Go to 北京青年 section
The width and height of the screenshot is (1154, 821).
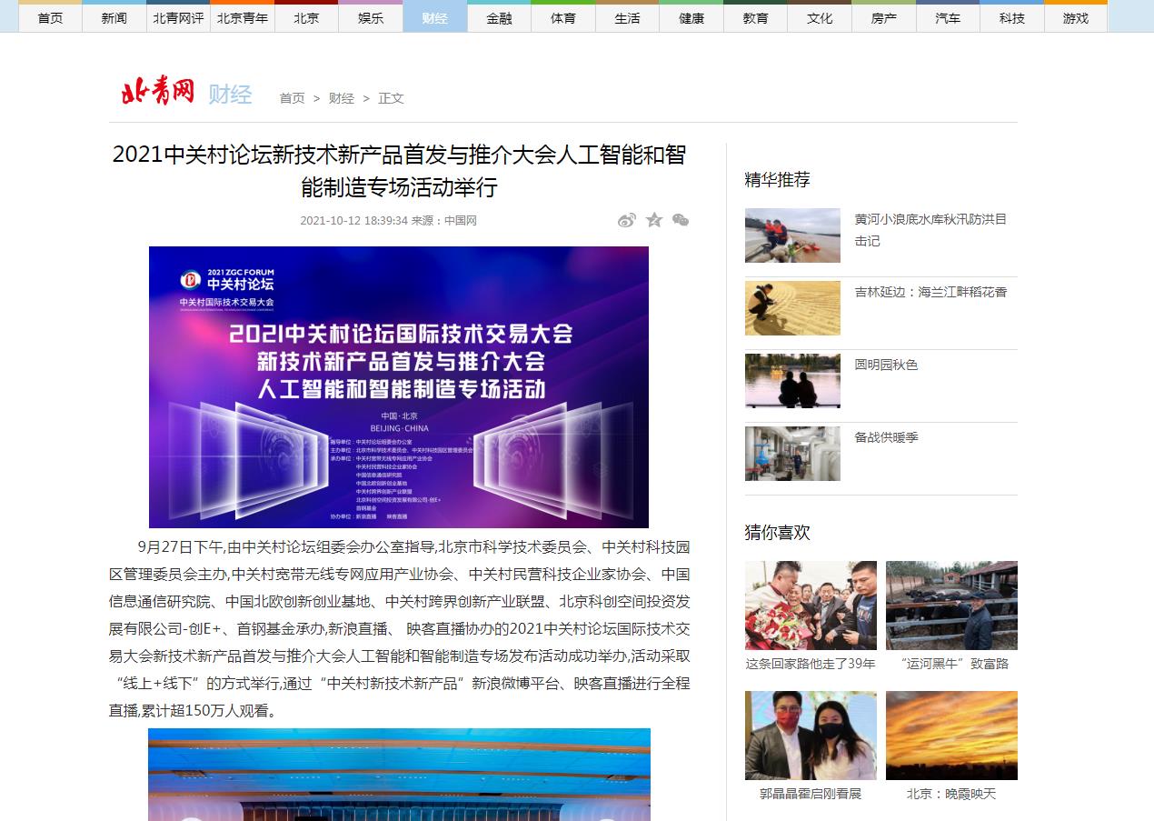pos(243,18)
